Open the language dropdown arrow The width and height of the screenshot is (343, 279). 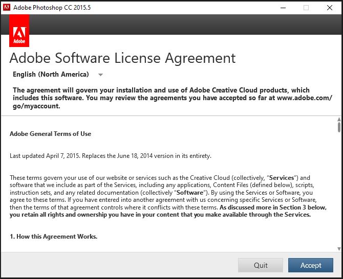pyautogui.click(x=100, y=75)
